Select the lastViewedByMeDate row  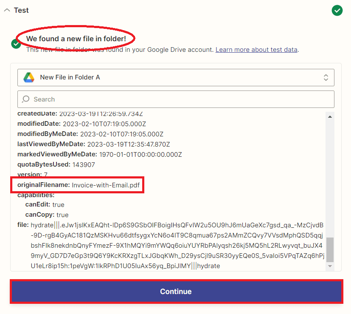click(93, 144)
